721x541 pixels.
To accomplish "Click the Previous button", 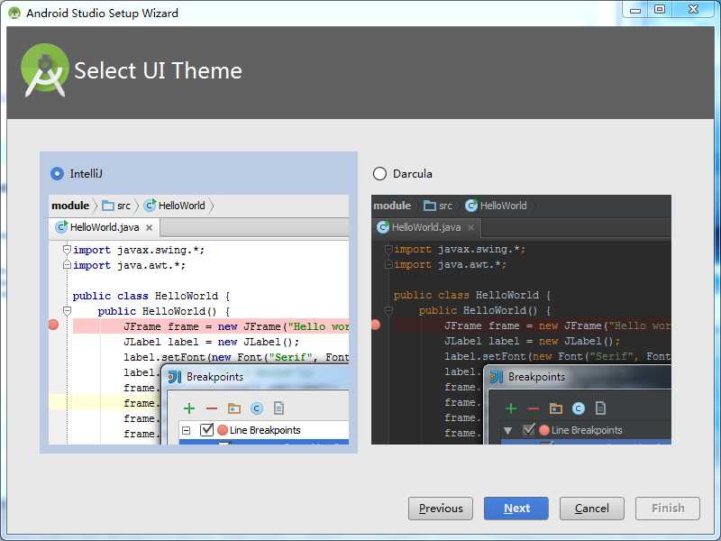I will click(x=441, y=509).
